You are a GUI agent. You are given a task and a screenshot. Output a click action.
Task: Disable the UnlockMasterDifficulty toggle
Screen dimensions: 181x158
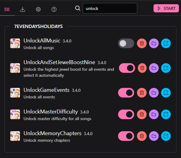pyautogui.click(x=126, y=114)
